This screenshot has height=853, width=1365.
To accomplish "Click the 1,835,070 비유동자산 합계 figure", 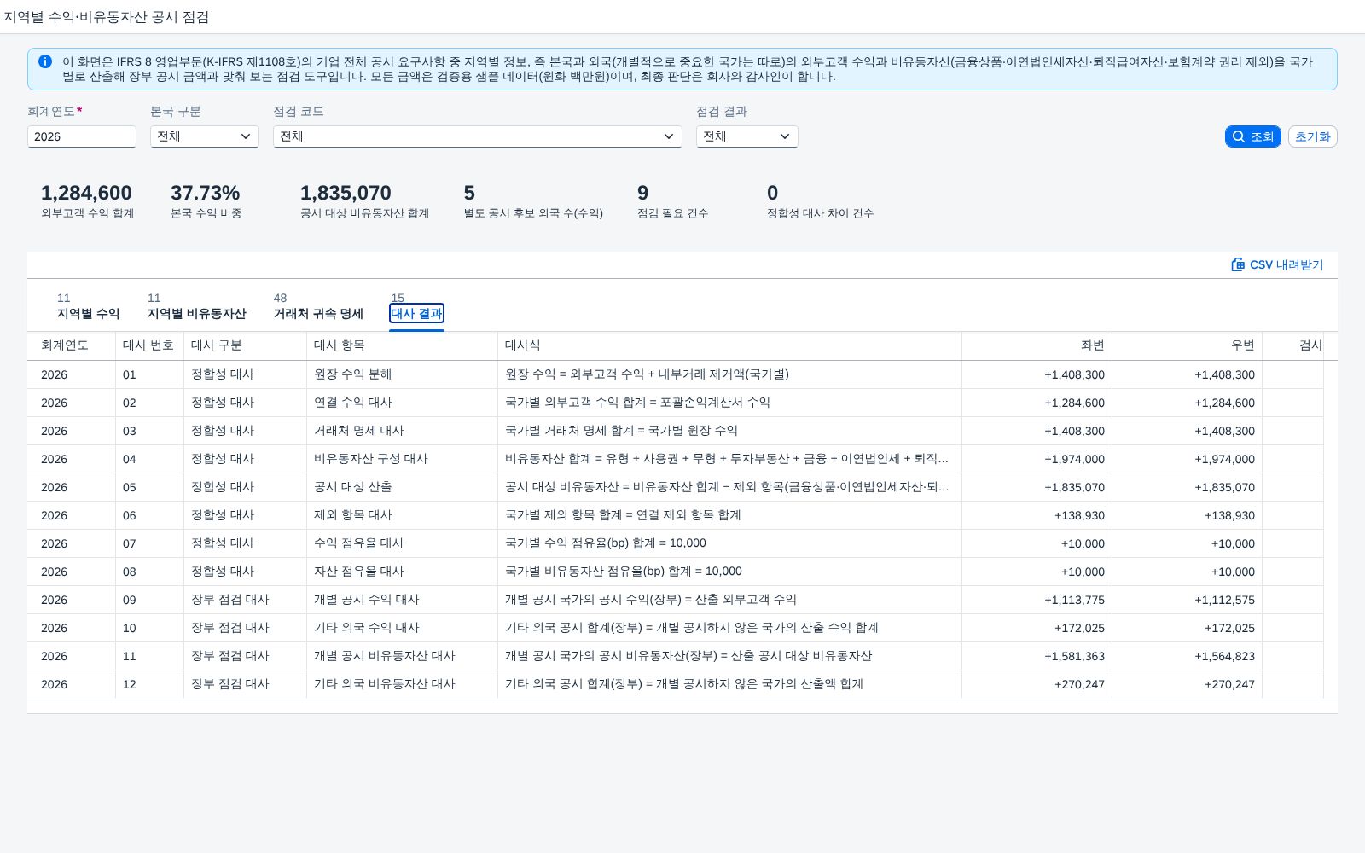I will tap(346, 193).
